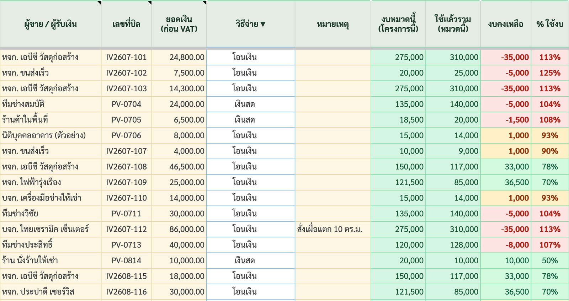Select the 50% budget usage cell
569x301 pixels.
550,260
